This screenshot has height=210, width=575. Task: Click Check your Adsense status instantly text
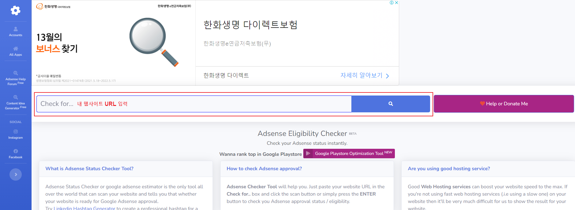[x=307, y=143]
